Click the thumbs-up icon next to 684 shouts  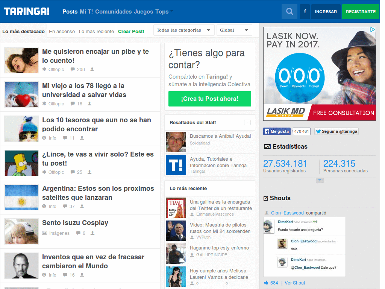pyautogui.click(x=266, y=283)
